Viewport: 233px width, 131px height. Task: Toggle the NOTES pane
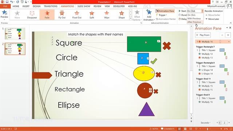click(x=154, y=129)
